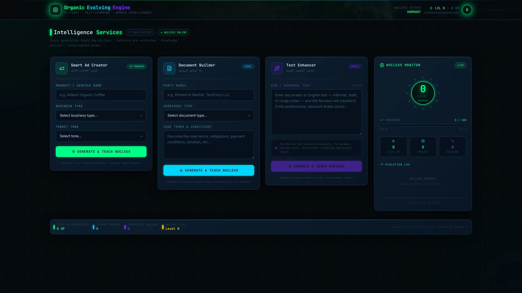Click the Document Builder file icon
Viewport: 522px width, 293px height.
point(169,68)
